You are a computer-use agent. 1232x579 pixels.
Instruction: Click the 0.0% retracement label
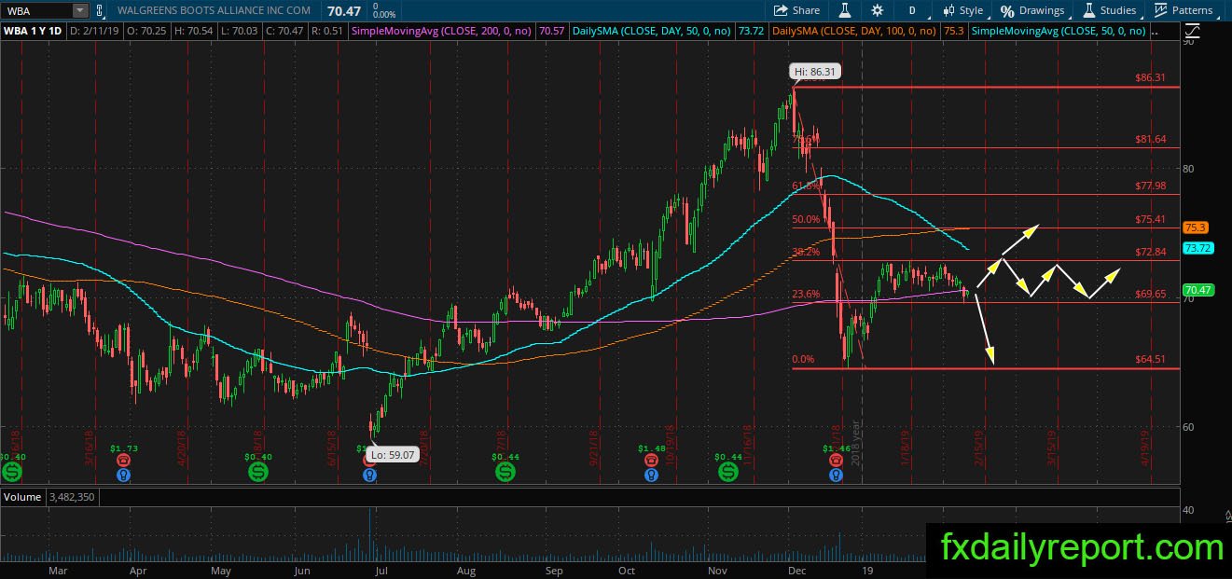pos(803,359)
